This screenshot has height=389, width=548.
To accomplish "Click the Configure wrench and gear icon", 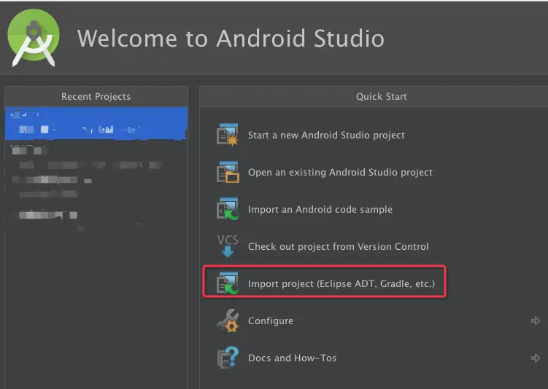I will (x=228, y=321).
